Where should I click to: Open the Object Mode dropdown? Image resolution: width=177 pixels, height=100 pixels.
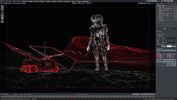[8, 3]
